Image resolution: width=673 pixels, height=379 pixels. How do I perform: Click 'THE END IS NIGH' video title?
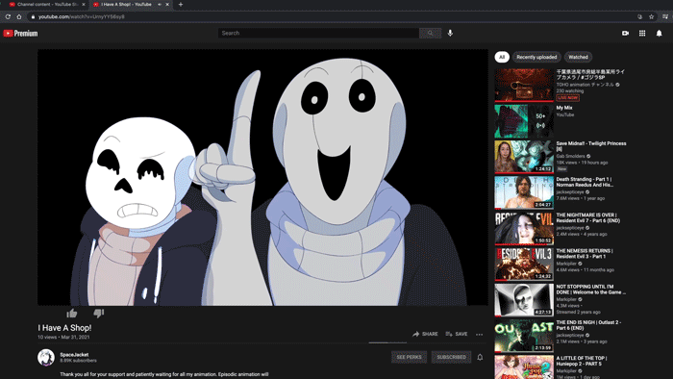pos(588,325)
